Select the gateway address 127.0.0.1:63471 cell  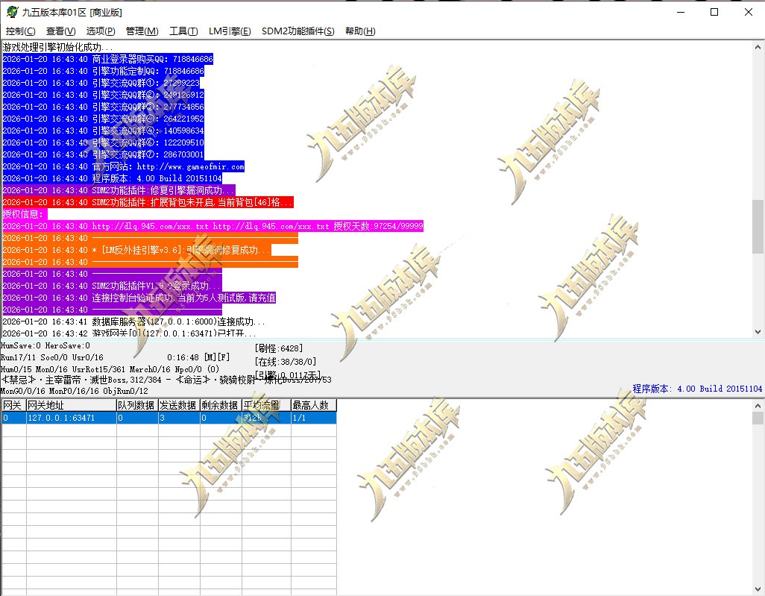72,418
